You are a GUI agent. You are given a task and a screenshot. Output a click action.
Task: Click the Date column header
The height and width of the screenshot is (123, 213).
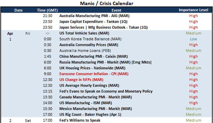click(x=18, y=10)
